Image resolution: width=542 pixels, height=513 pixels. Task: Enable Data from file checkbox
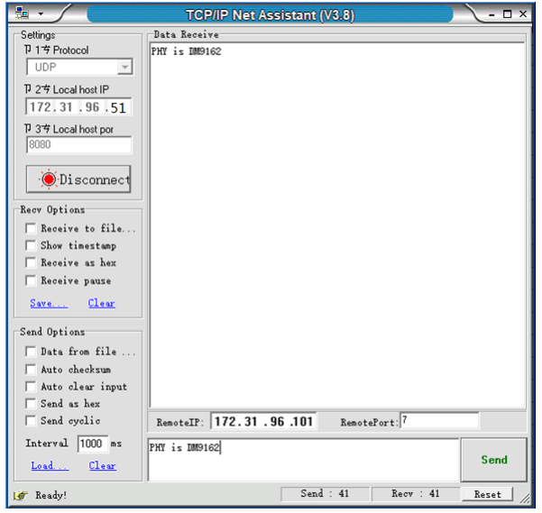[31, 352]
